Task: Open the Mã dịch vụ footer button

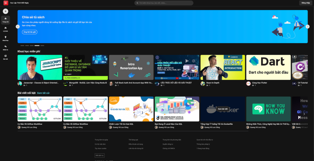Action: tap(99, 155)
